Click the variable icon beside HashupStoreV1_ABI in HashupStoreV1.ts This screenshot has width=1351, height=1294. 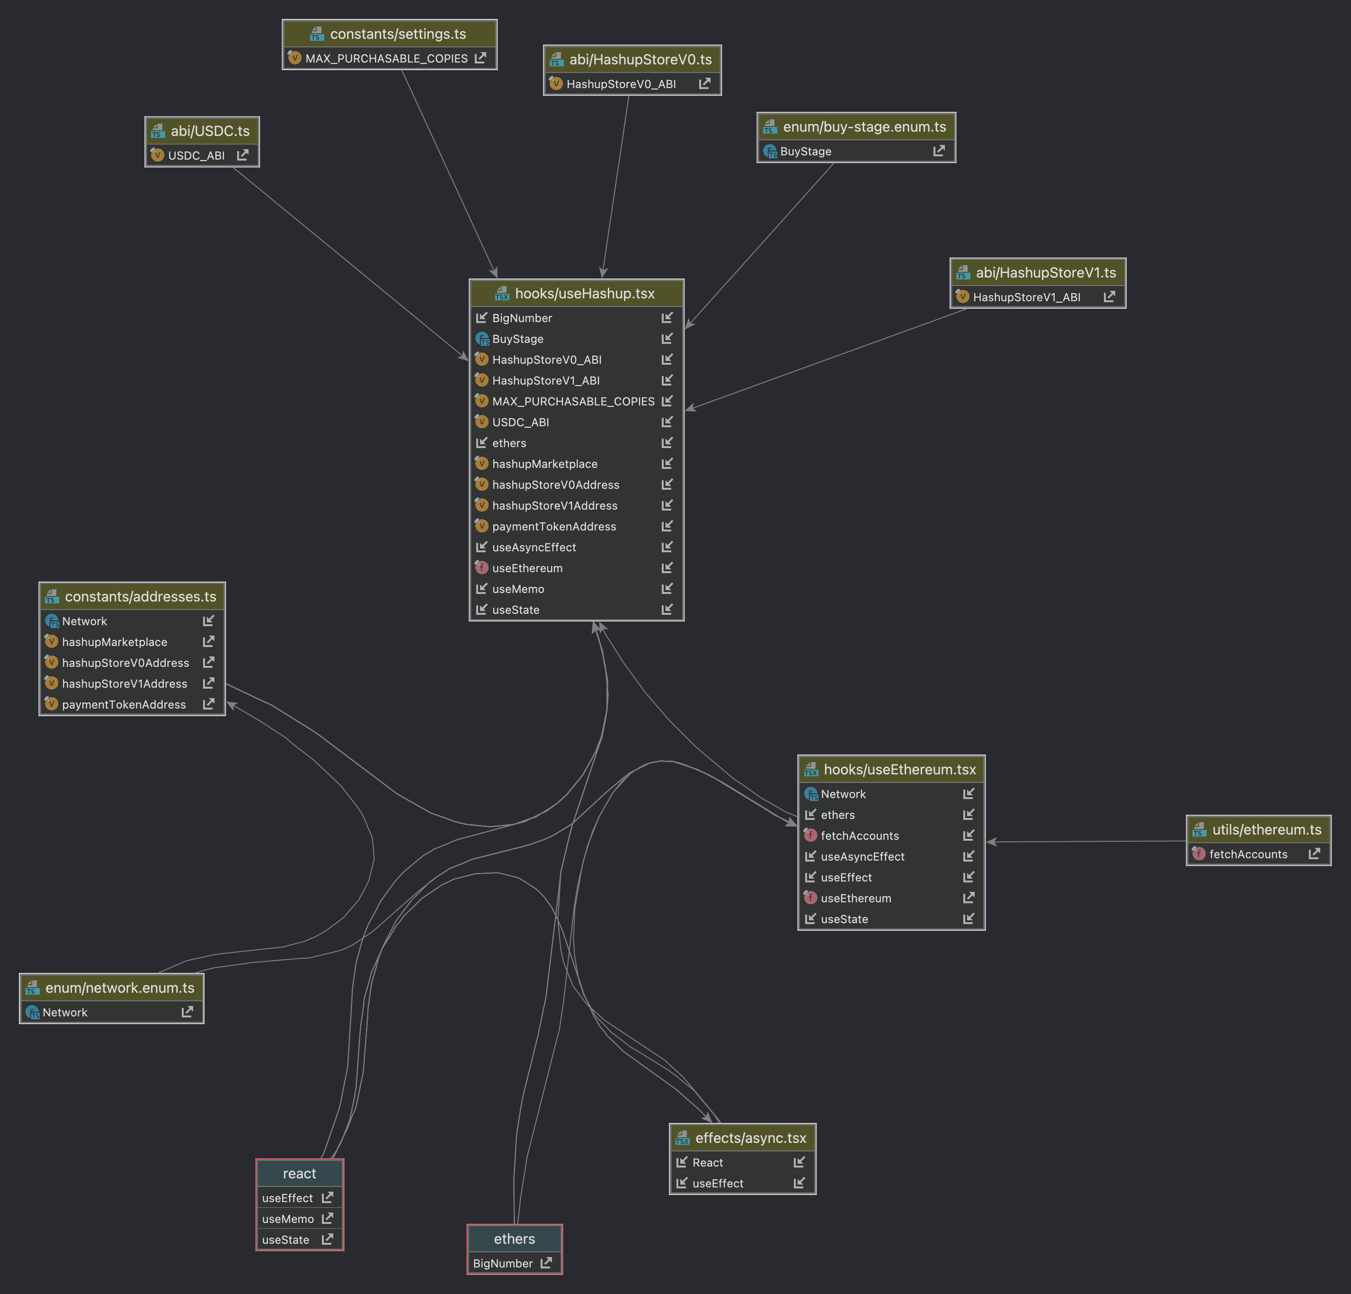[963, 297]
